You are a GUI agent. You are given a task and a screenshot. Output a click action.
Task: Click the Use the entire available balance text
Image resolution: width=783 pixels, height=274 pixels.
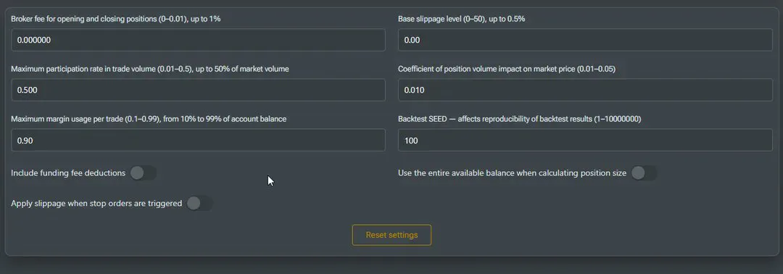click(512, 173)
